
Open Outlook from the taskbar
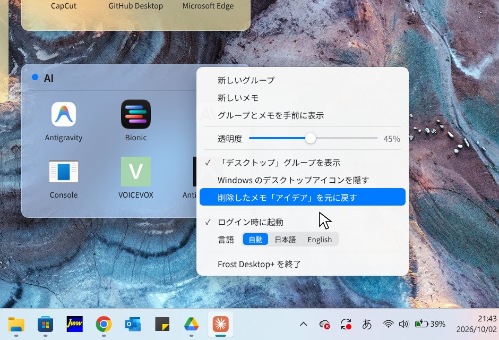tap(133, 325)
